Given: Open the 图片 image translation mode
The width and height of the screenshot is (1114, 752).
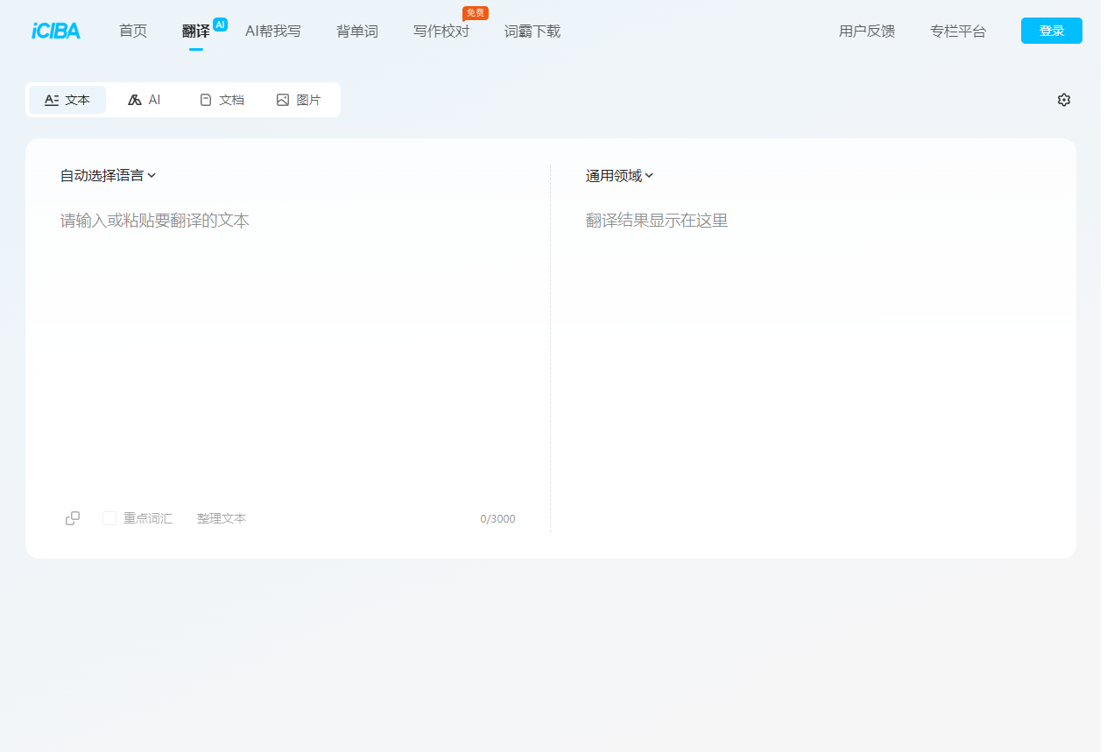Looking at the screenshot, I should pos(299,99).
